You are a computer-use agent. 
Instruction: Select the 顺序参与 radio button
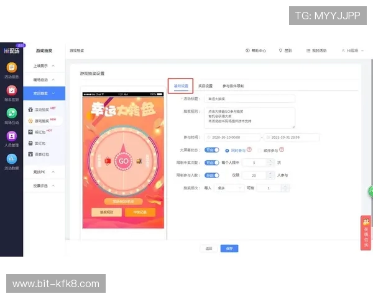point(260,151)
